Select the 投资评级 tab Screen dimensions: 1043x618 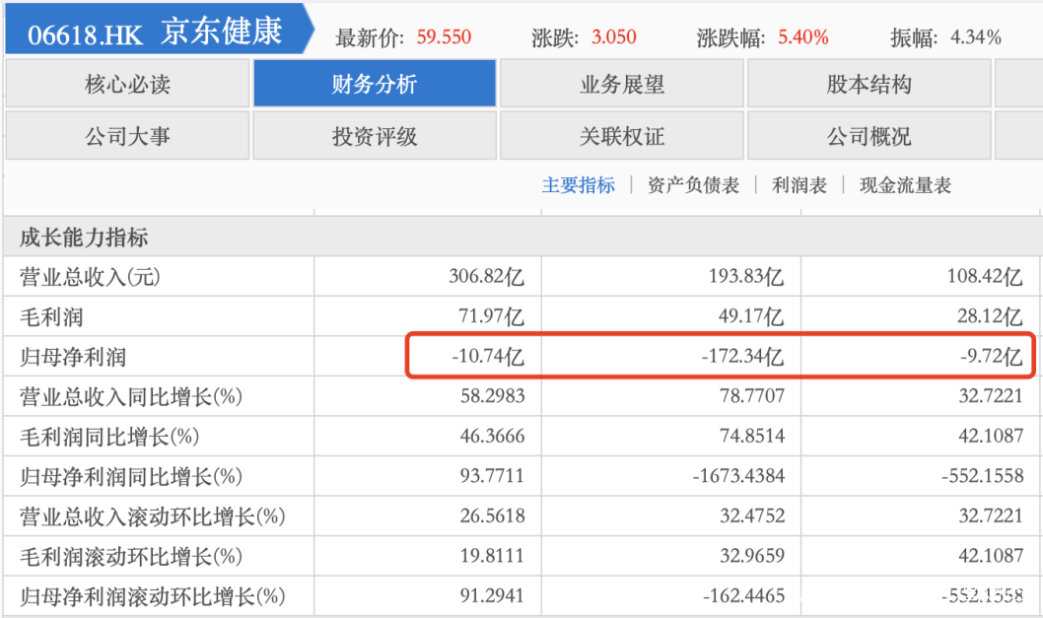coord(375,136)
